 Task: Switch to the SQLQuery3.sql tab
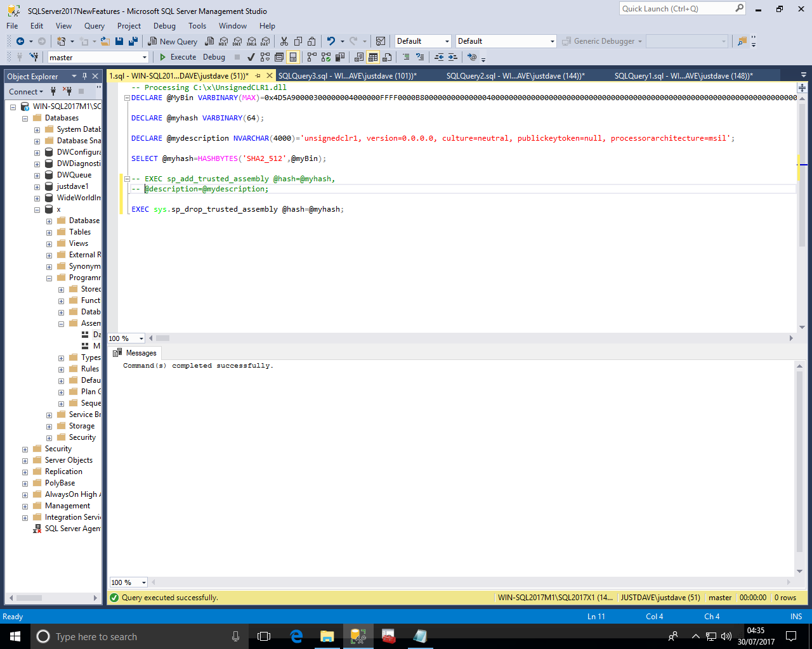347,76
